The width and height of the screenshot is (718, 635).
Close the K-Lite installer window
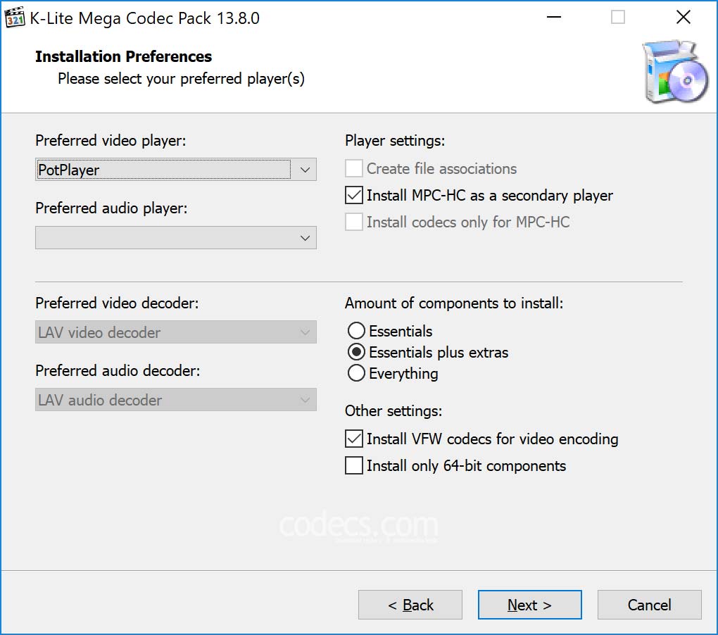pyautogui.click(x=683, y=18)
